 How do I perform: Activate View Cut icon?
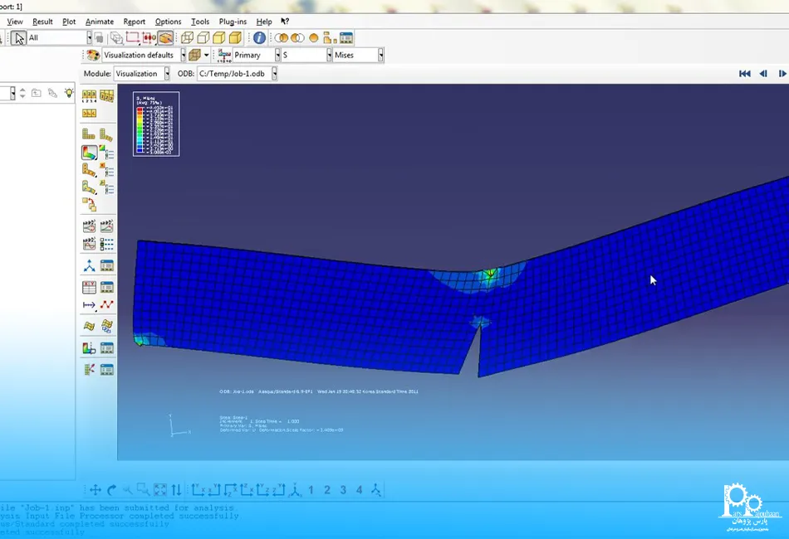(x=89, y=348)
